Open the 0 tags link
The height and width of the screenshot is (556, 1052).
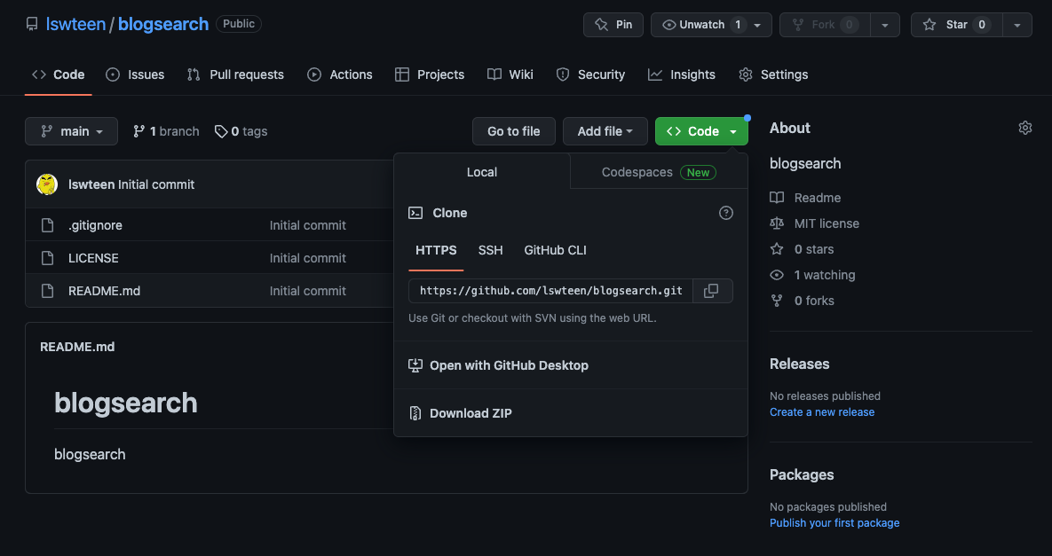[241, 131]
